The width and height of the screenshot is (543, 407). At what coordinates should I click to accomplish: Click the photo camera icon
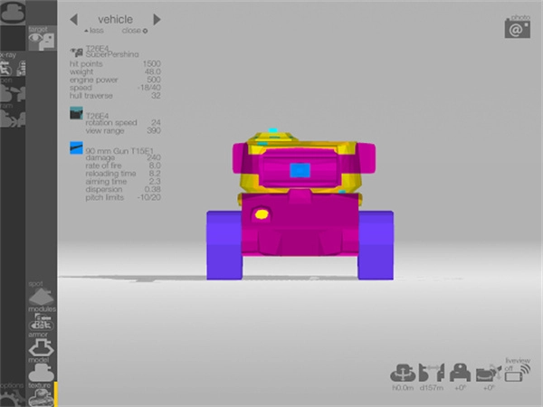pos(518,27)
